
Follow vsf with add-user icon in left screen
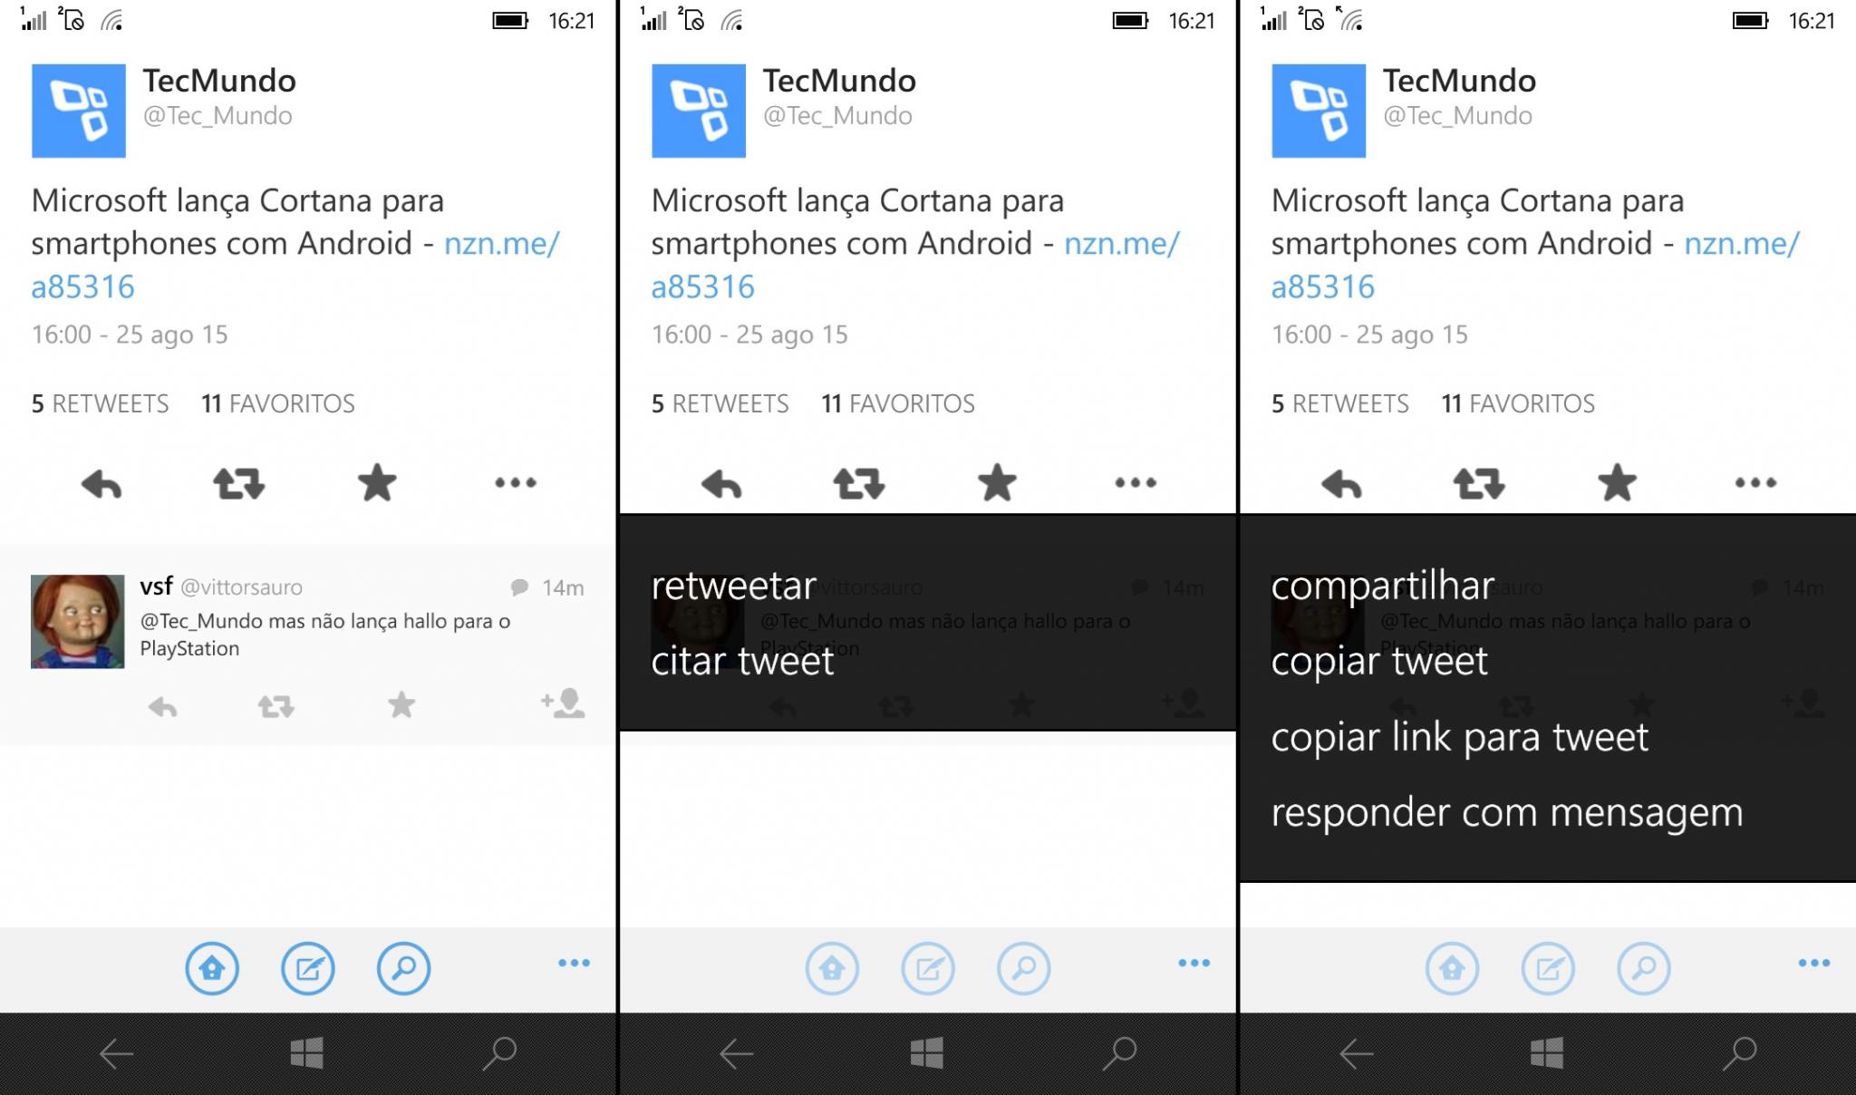point(563,703)
